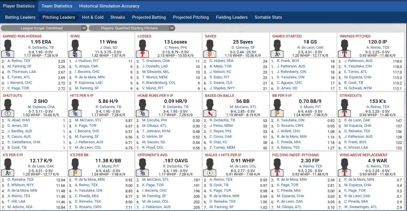
Task: Open the Players: Qualified Starting Pitchers dropdown
Action: click(x=132, y=28)
